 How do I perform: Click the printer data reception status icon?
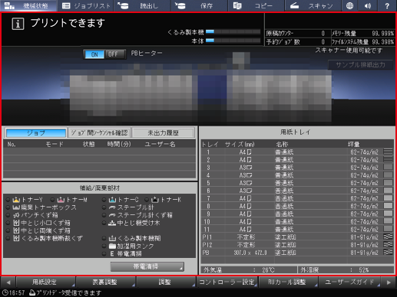point(32,292)
